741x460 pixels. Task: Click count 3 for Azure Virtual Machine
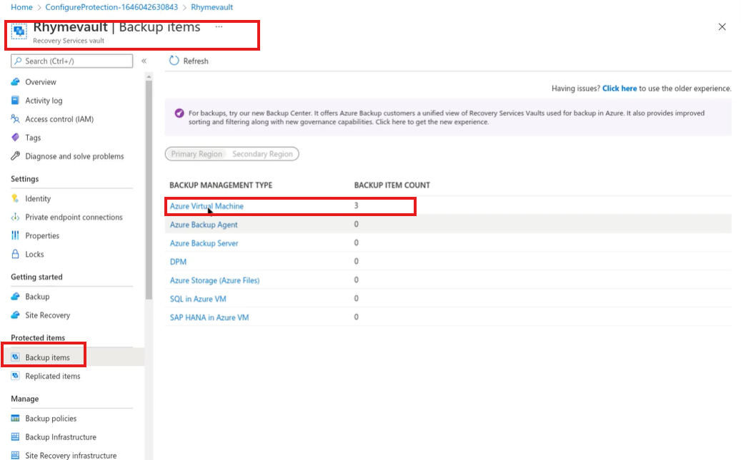click(357, 205)
